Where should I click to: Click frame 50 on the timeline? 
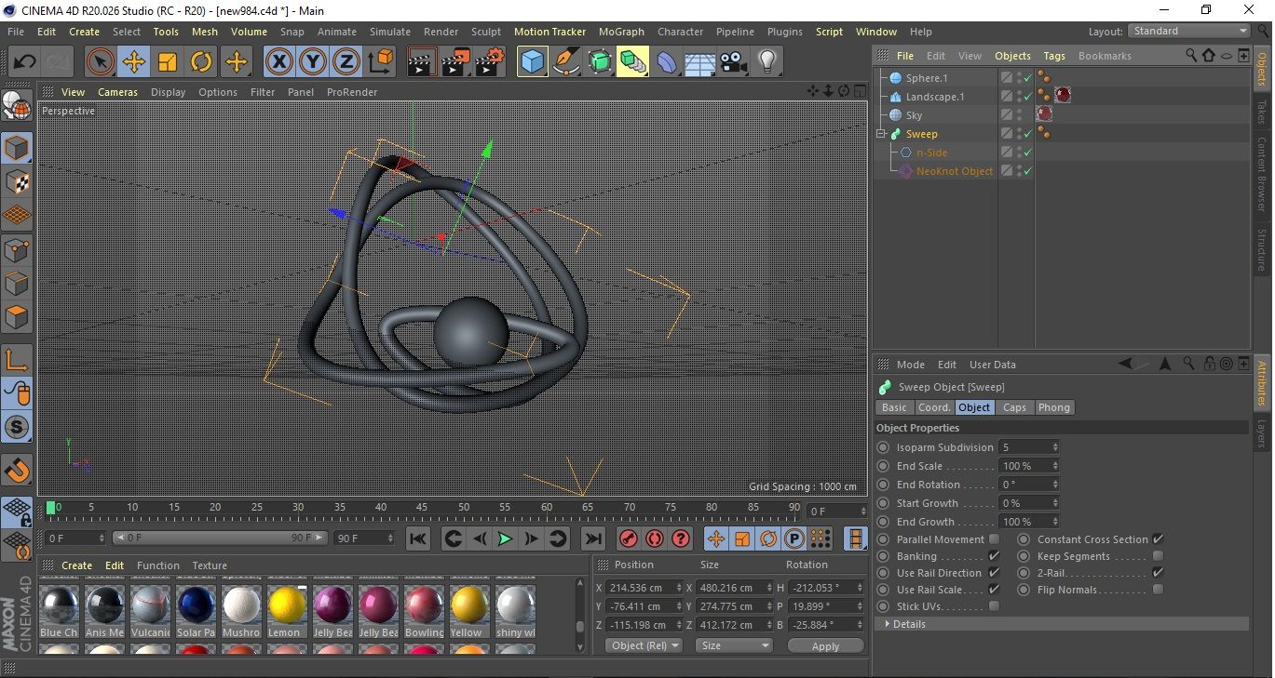pyautogui.click(x=464, y=510)
